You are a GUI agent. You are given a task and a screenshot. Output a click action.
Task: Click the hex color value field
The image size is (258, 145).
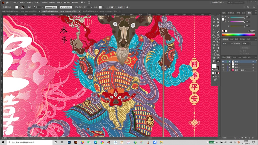(252, 31)
